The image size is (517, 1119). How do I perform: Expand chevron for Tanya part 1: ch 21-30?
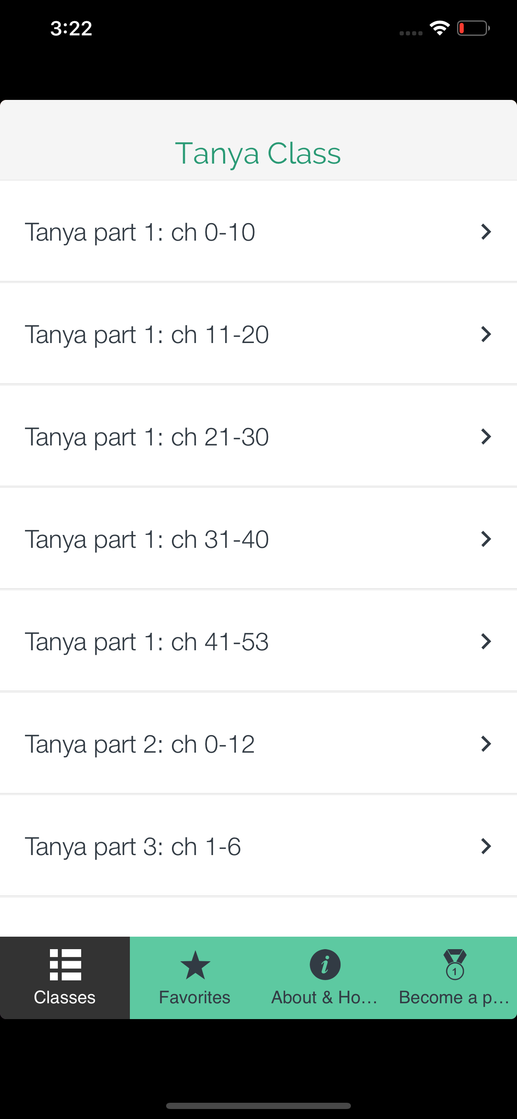pyautogui.click(x=486, y=437)
